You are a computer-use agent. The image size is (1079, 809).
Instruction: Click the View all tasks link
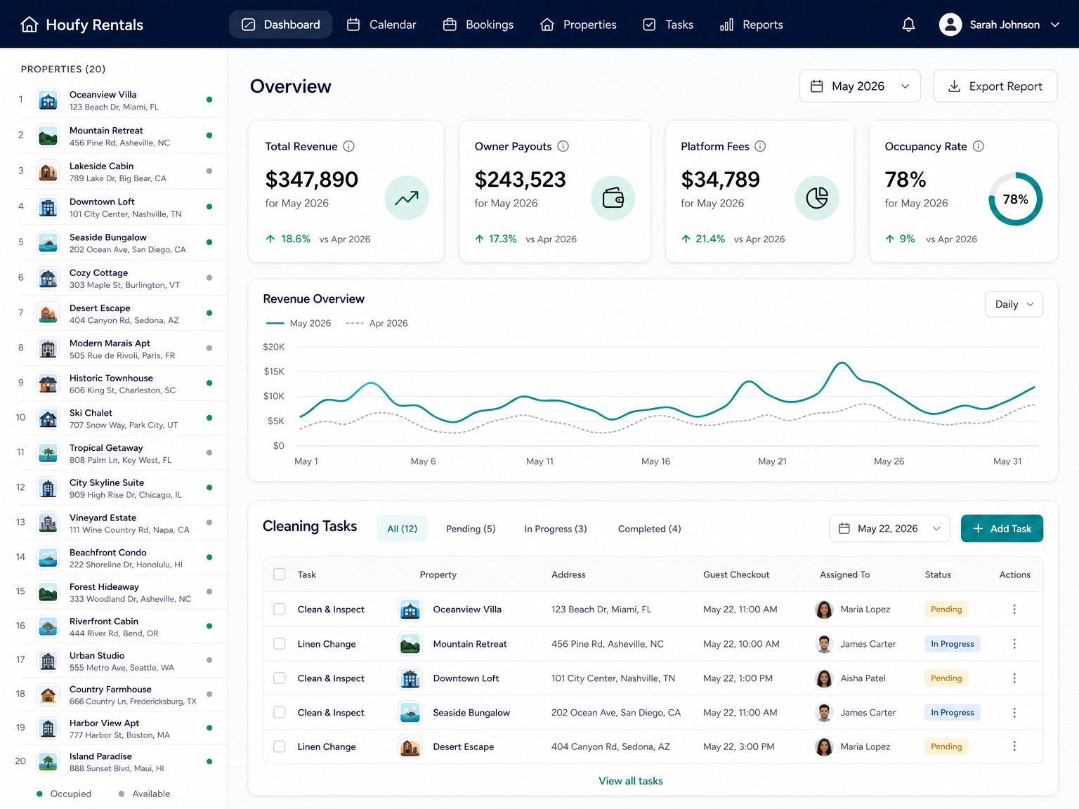631,781
